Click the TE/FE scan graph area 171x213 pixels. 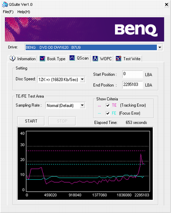[85, 163]
